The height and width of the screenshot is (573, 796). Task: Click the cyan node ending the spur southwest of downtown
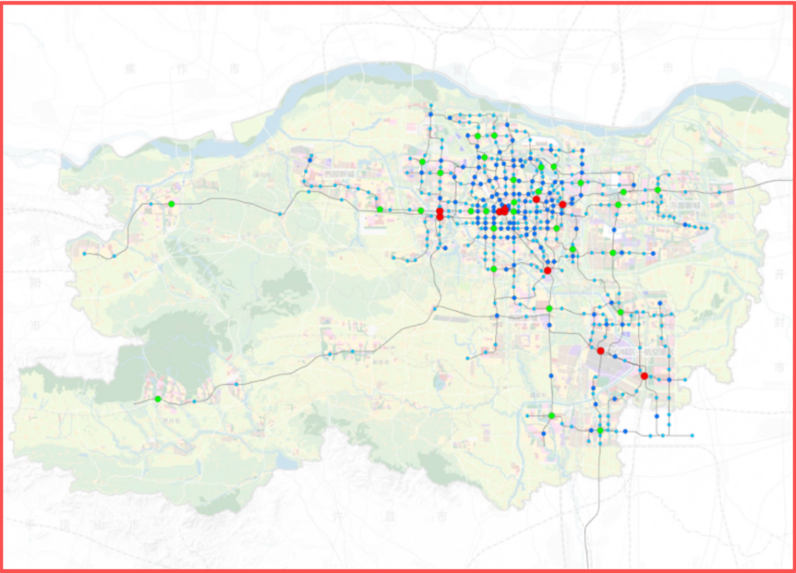(x=393, y=258)
